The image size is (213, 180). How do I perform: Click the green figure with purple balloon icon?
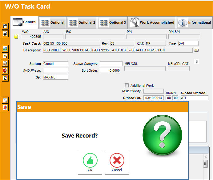tap(5, 78)
